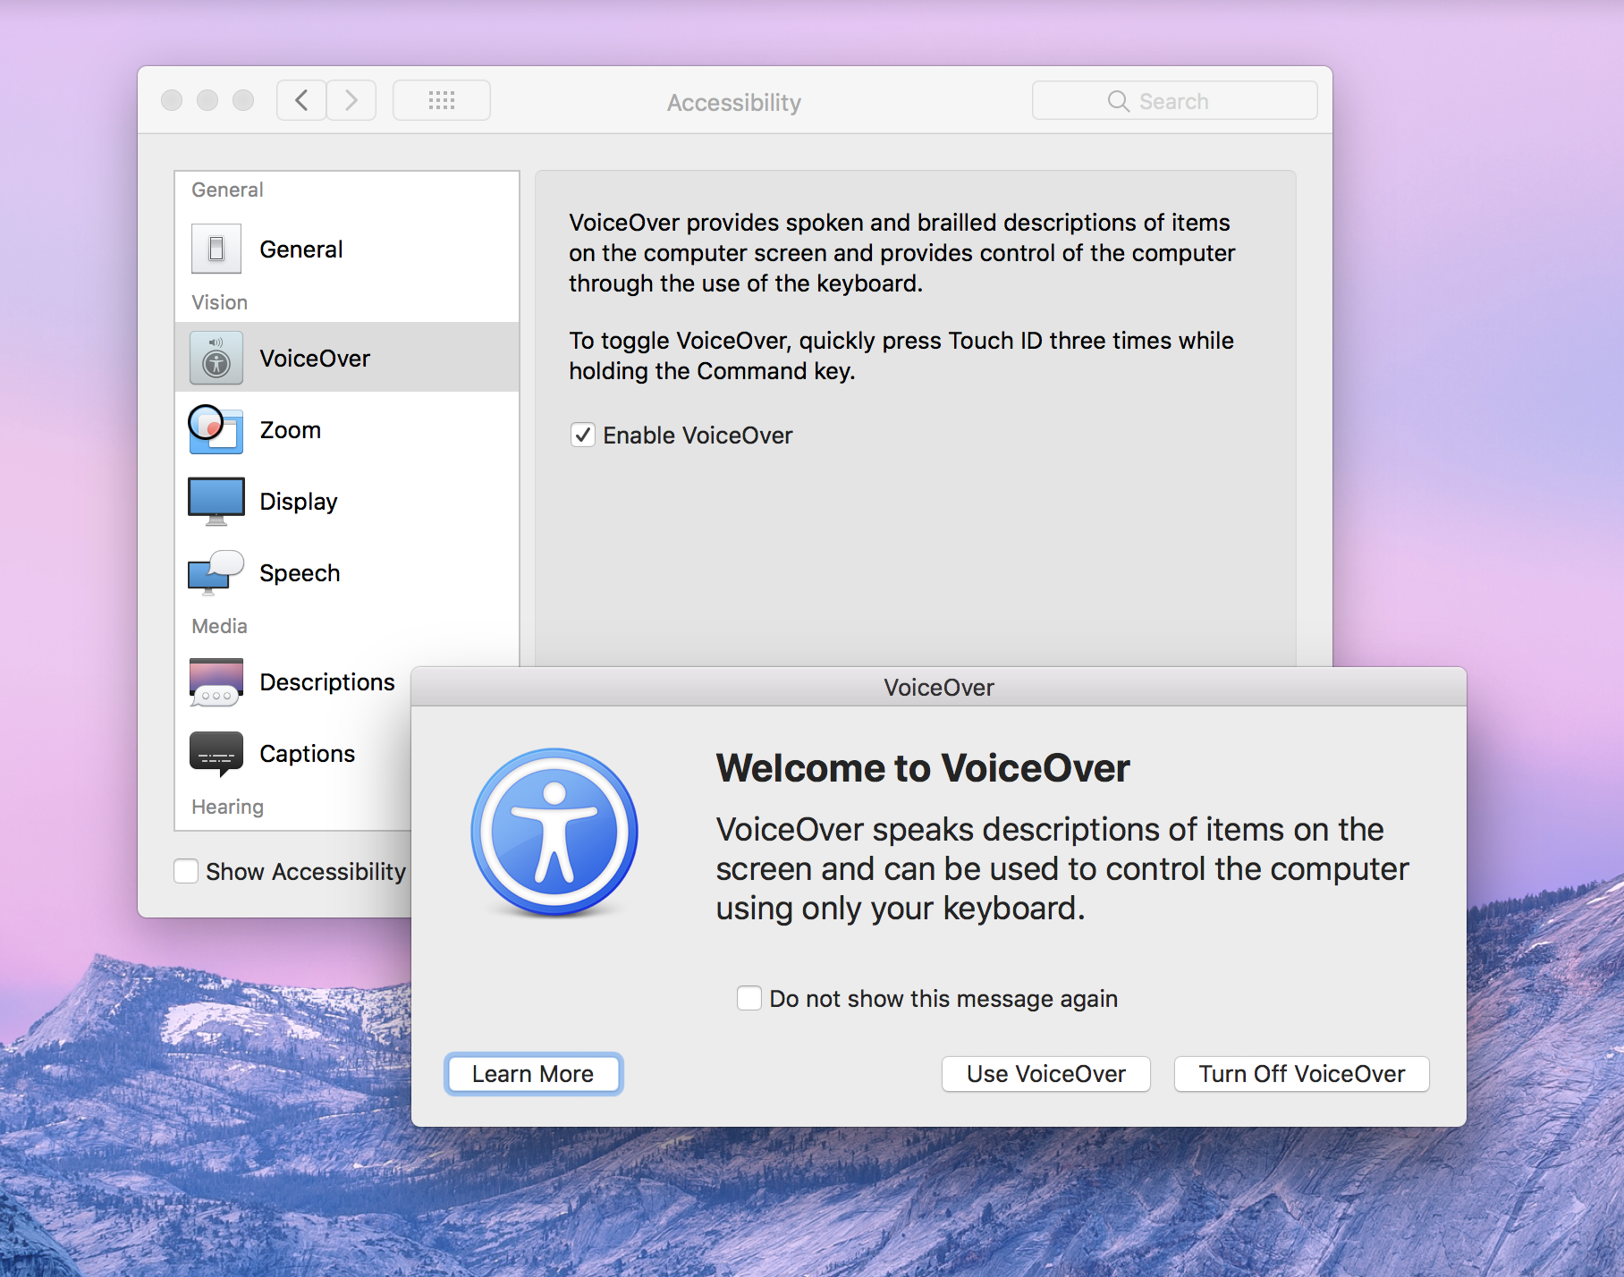The width and height of the screenshot is (1624, 1277).
Task: Select the General row in sidebar
Action: (x=347, y=249)
